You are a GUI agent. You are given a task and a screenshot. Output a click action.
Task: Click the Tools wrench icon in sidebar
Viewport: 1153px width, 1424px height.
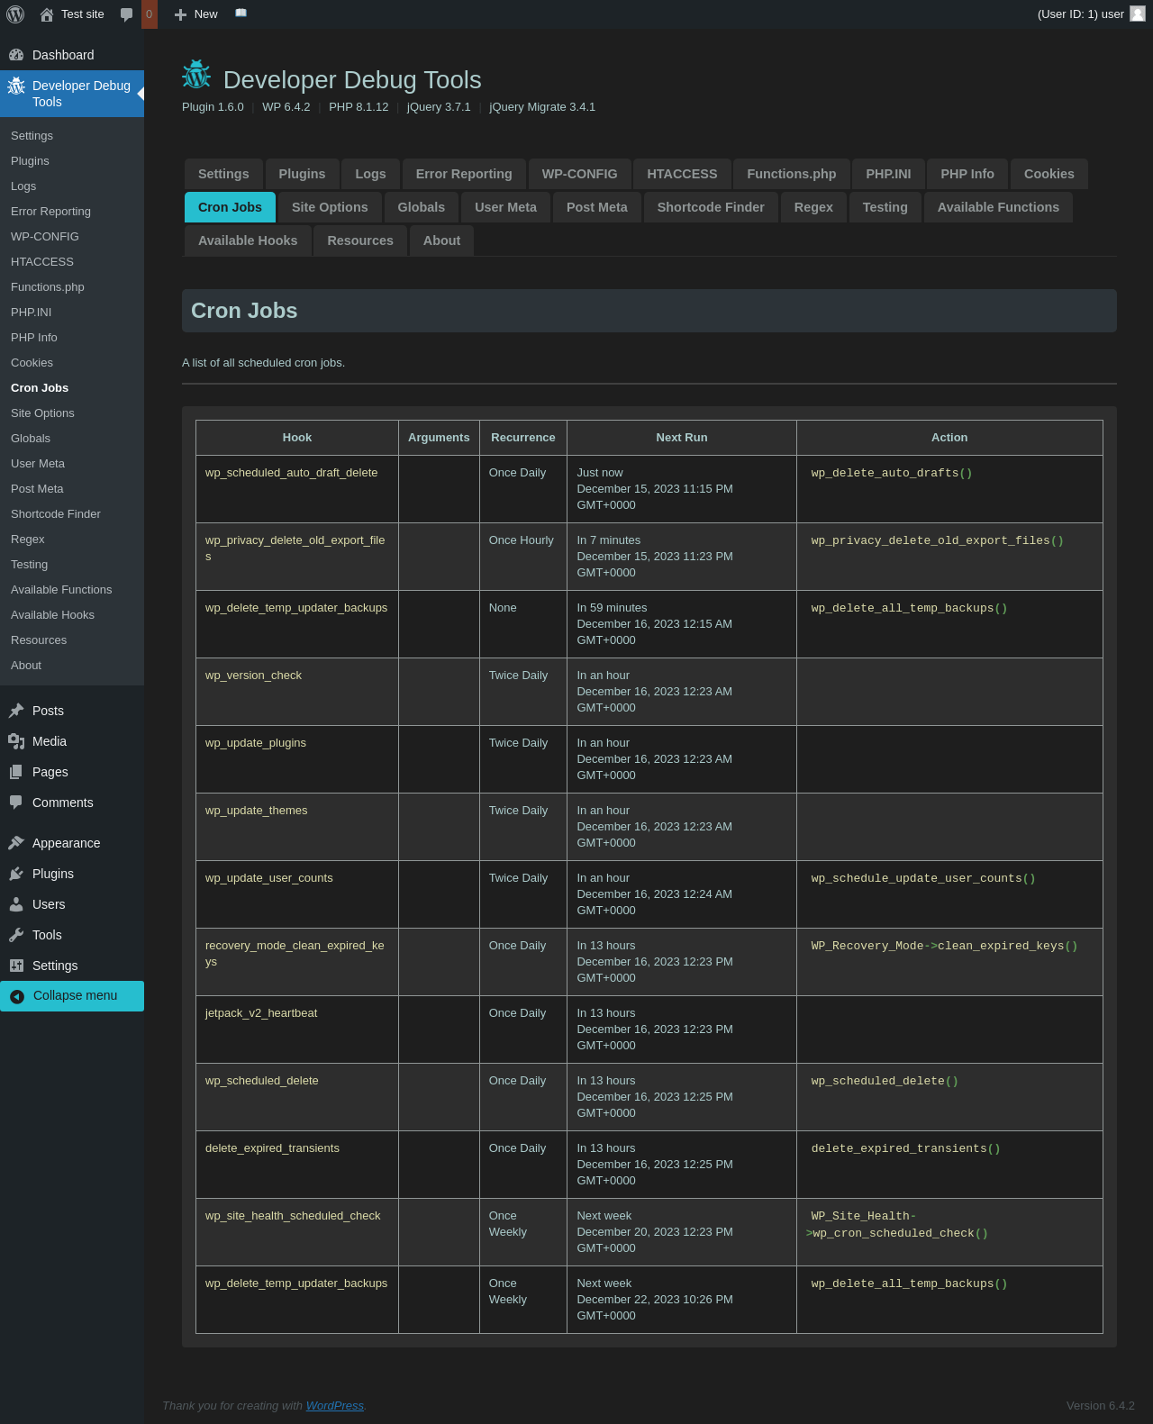pos(16,935)
